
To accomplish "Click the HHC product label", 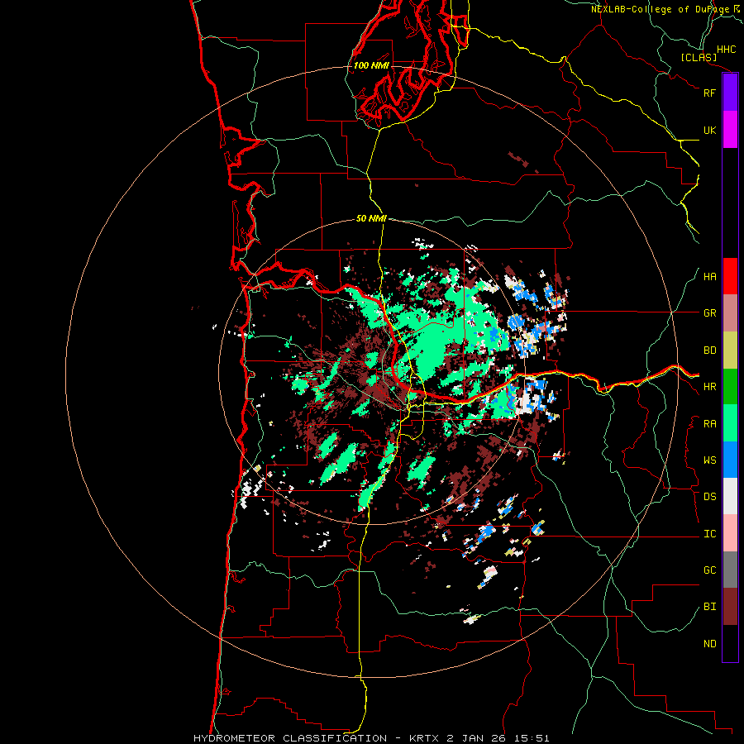I will pyautogui.click(x=726, y=50).
